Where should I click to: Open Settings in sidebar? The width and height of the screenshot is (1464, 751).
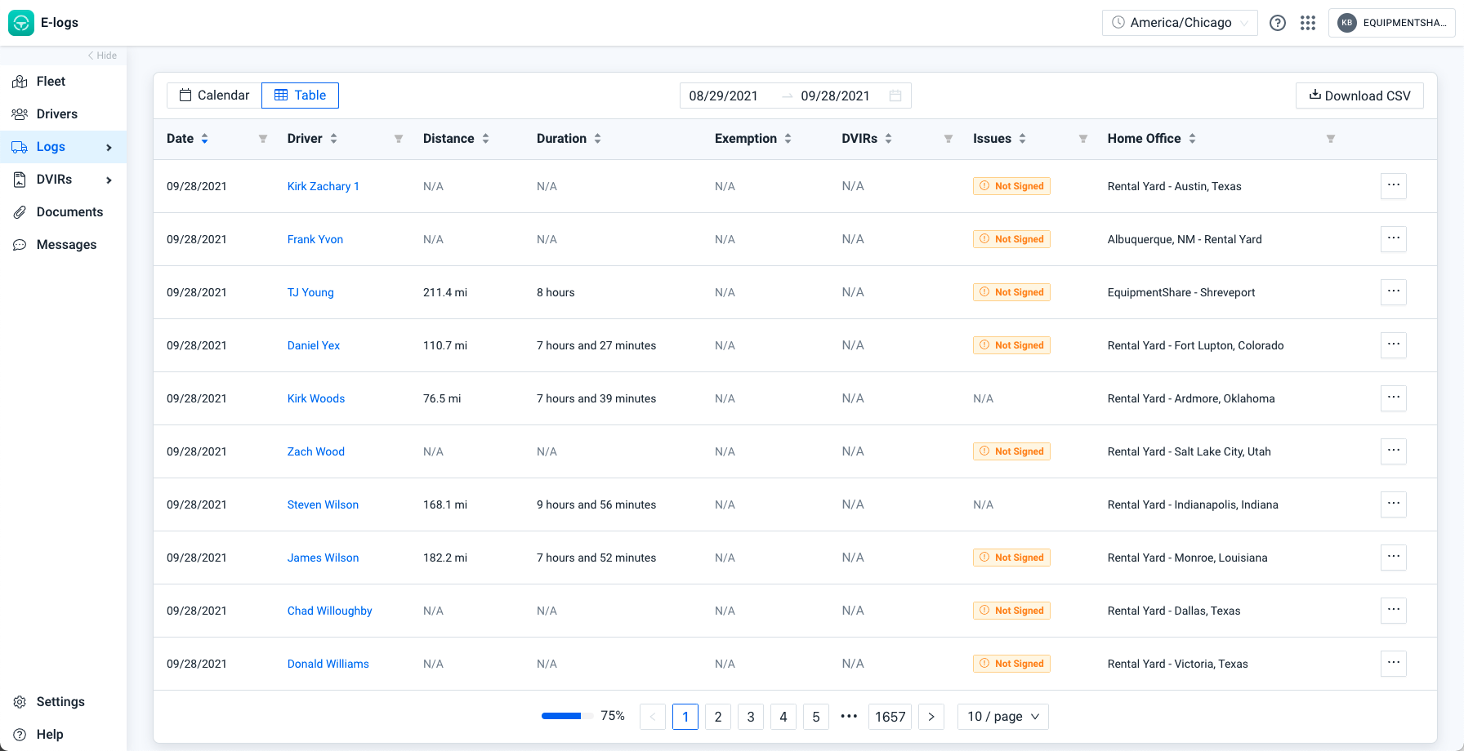tap(63, 702)
